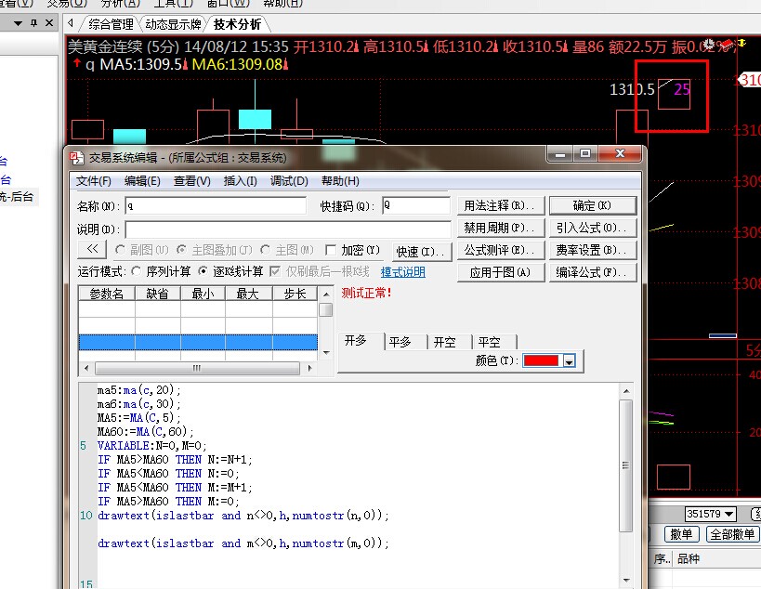Click the 禁用周期(P) button
Image resolution: width=761 pixels, height=589 pixels.
501,228
